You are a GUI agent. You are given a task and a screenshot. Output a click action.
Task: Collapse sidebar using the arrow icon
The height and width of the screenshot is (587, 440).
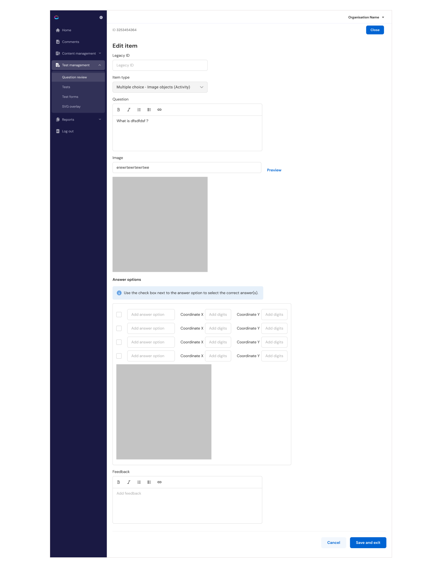pos(101,17)
